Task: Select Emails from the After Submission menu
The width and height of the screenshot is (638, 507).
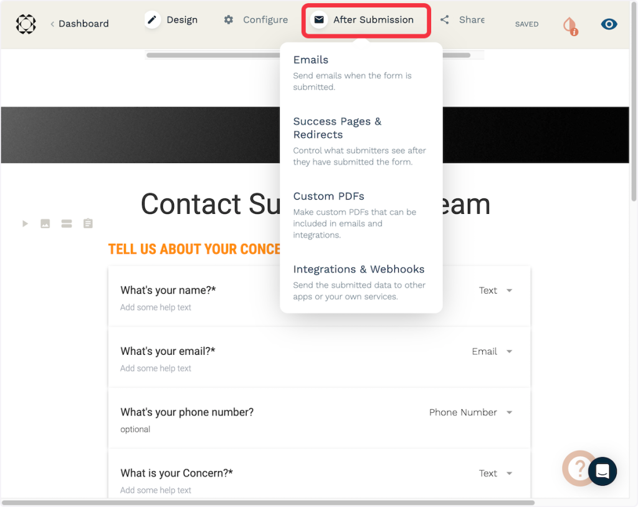Action: click(x=311, y=60)
